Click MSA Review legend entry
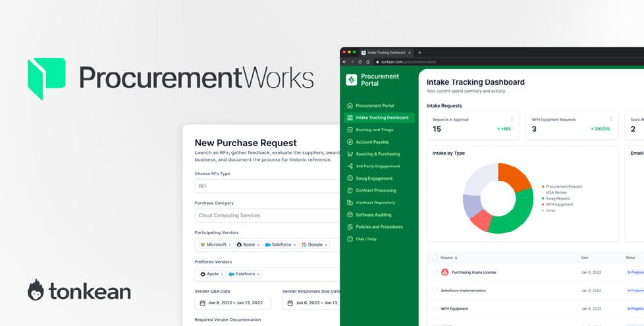 point(554,192)
